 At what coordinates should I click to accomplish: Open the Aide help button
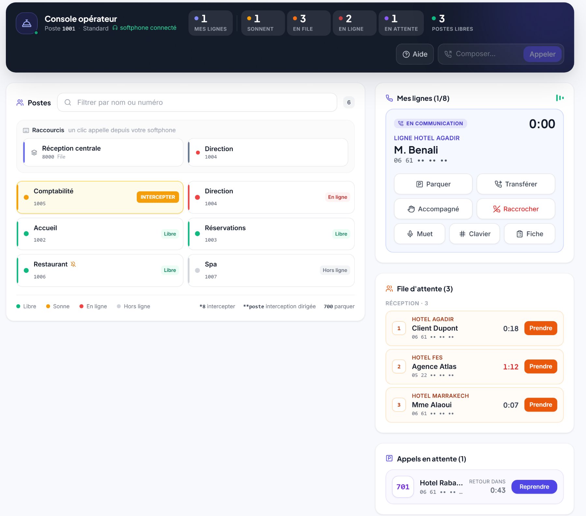[x=415, y=54]
